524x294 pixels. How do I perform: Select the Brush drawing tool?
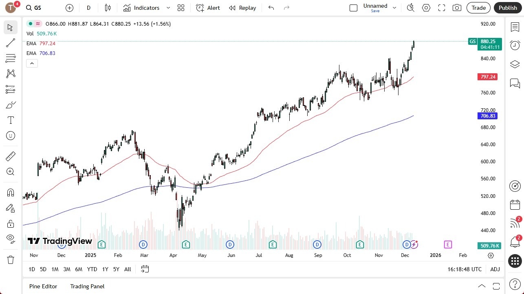(11, 105)
